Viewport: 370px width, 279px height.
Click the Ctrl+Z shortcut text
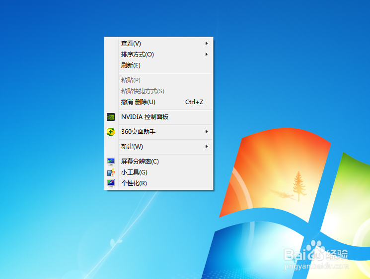point(194,102)
